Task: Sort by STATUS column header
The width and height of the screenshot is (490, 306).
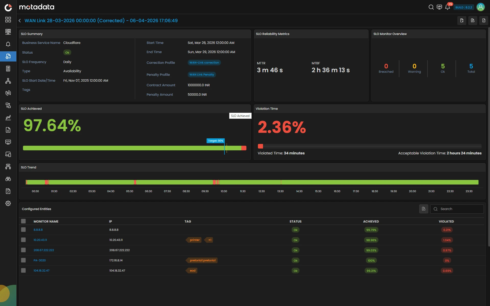Action: click(295, 221)
